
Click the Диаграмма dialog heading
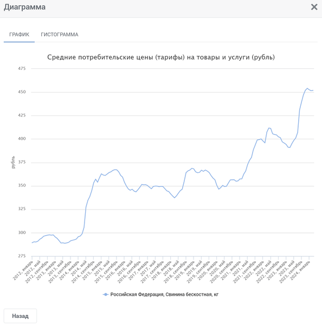(x=25, y=7)
